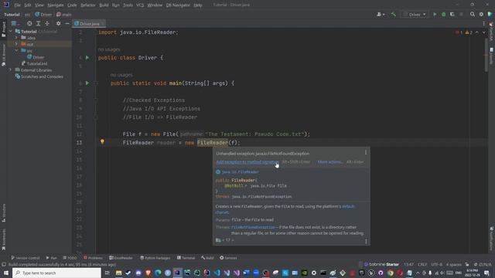Select opened file target icon in Project panel
Image resolution: width=495 pixels, height=278 pixels.
pyautogui.click(x=29, y=24)
